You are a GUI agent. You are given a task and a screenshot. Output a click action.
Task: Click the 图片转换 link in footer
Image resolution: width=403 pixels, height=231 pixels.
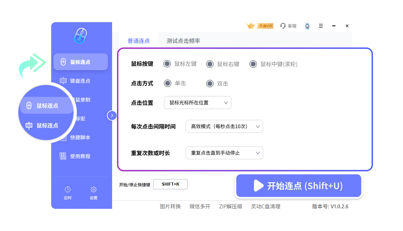[x=170, y=206]
